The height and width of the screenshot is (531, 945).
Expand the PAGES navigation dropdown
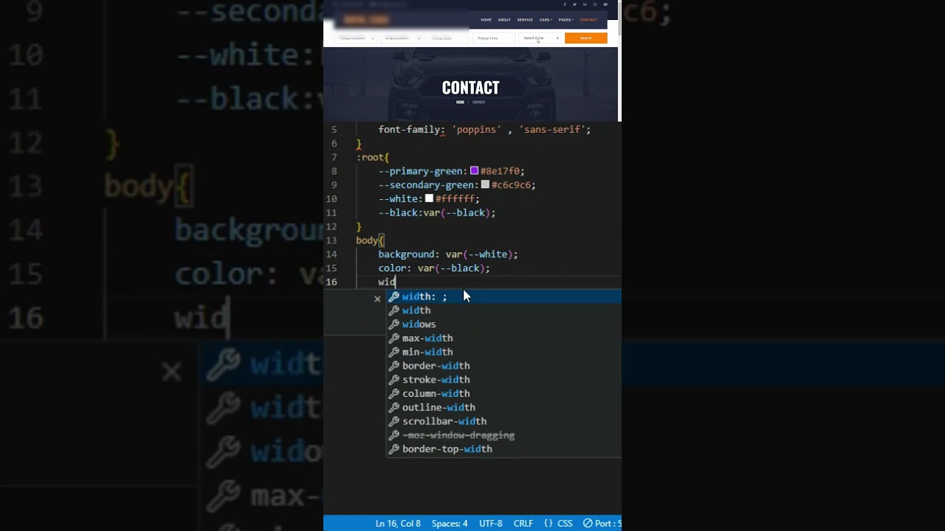(566, 20)
